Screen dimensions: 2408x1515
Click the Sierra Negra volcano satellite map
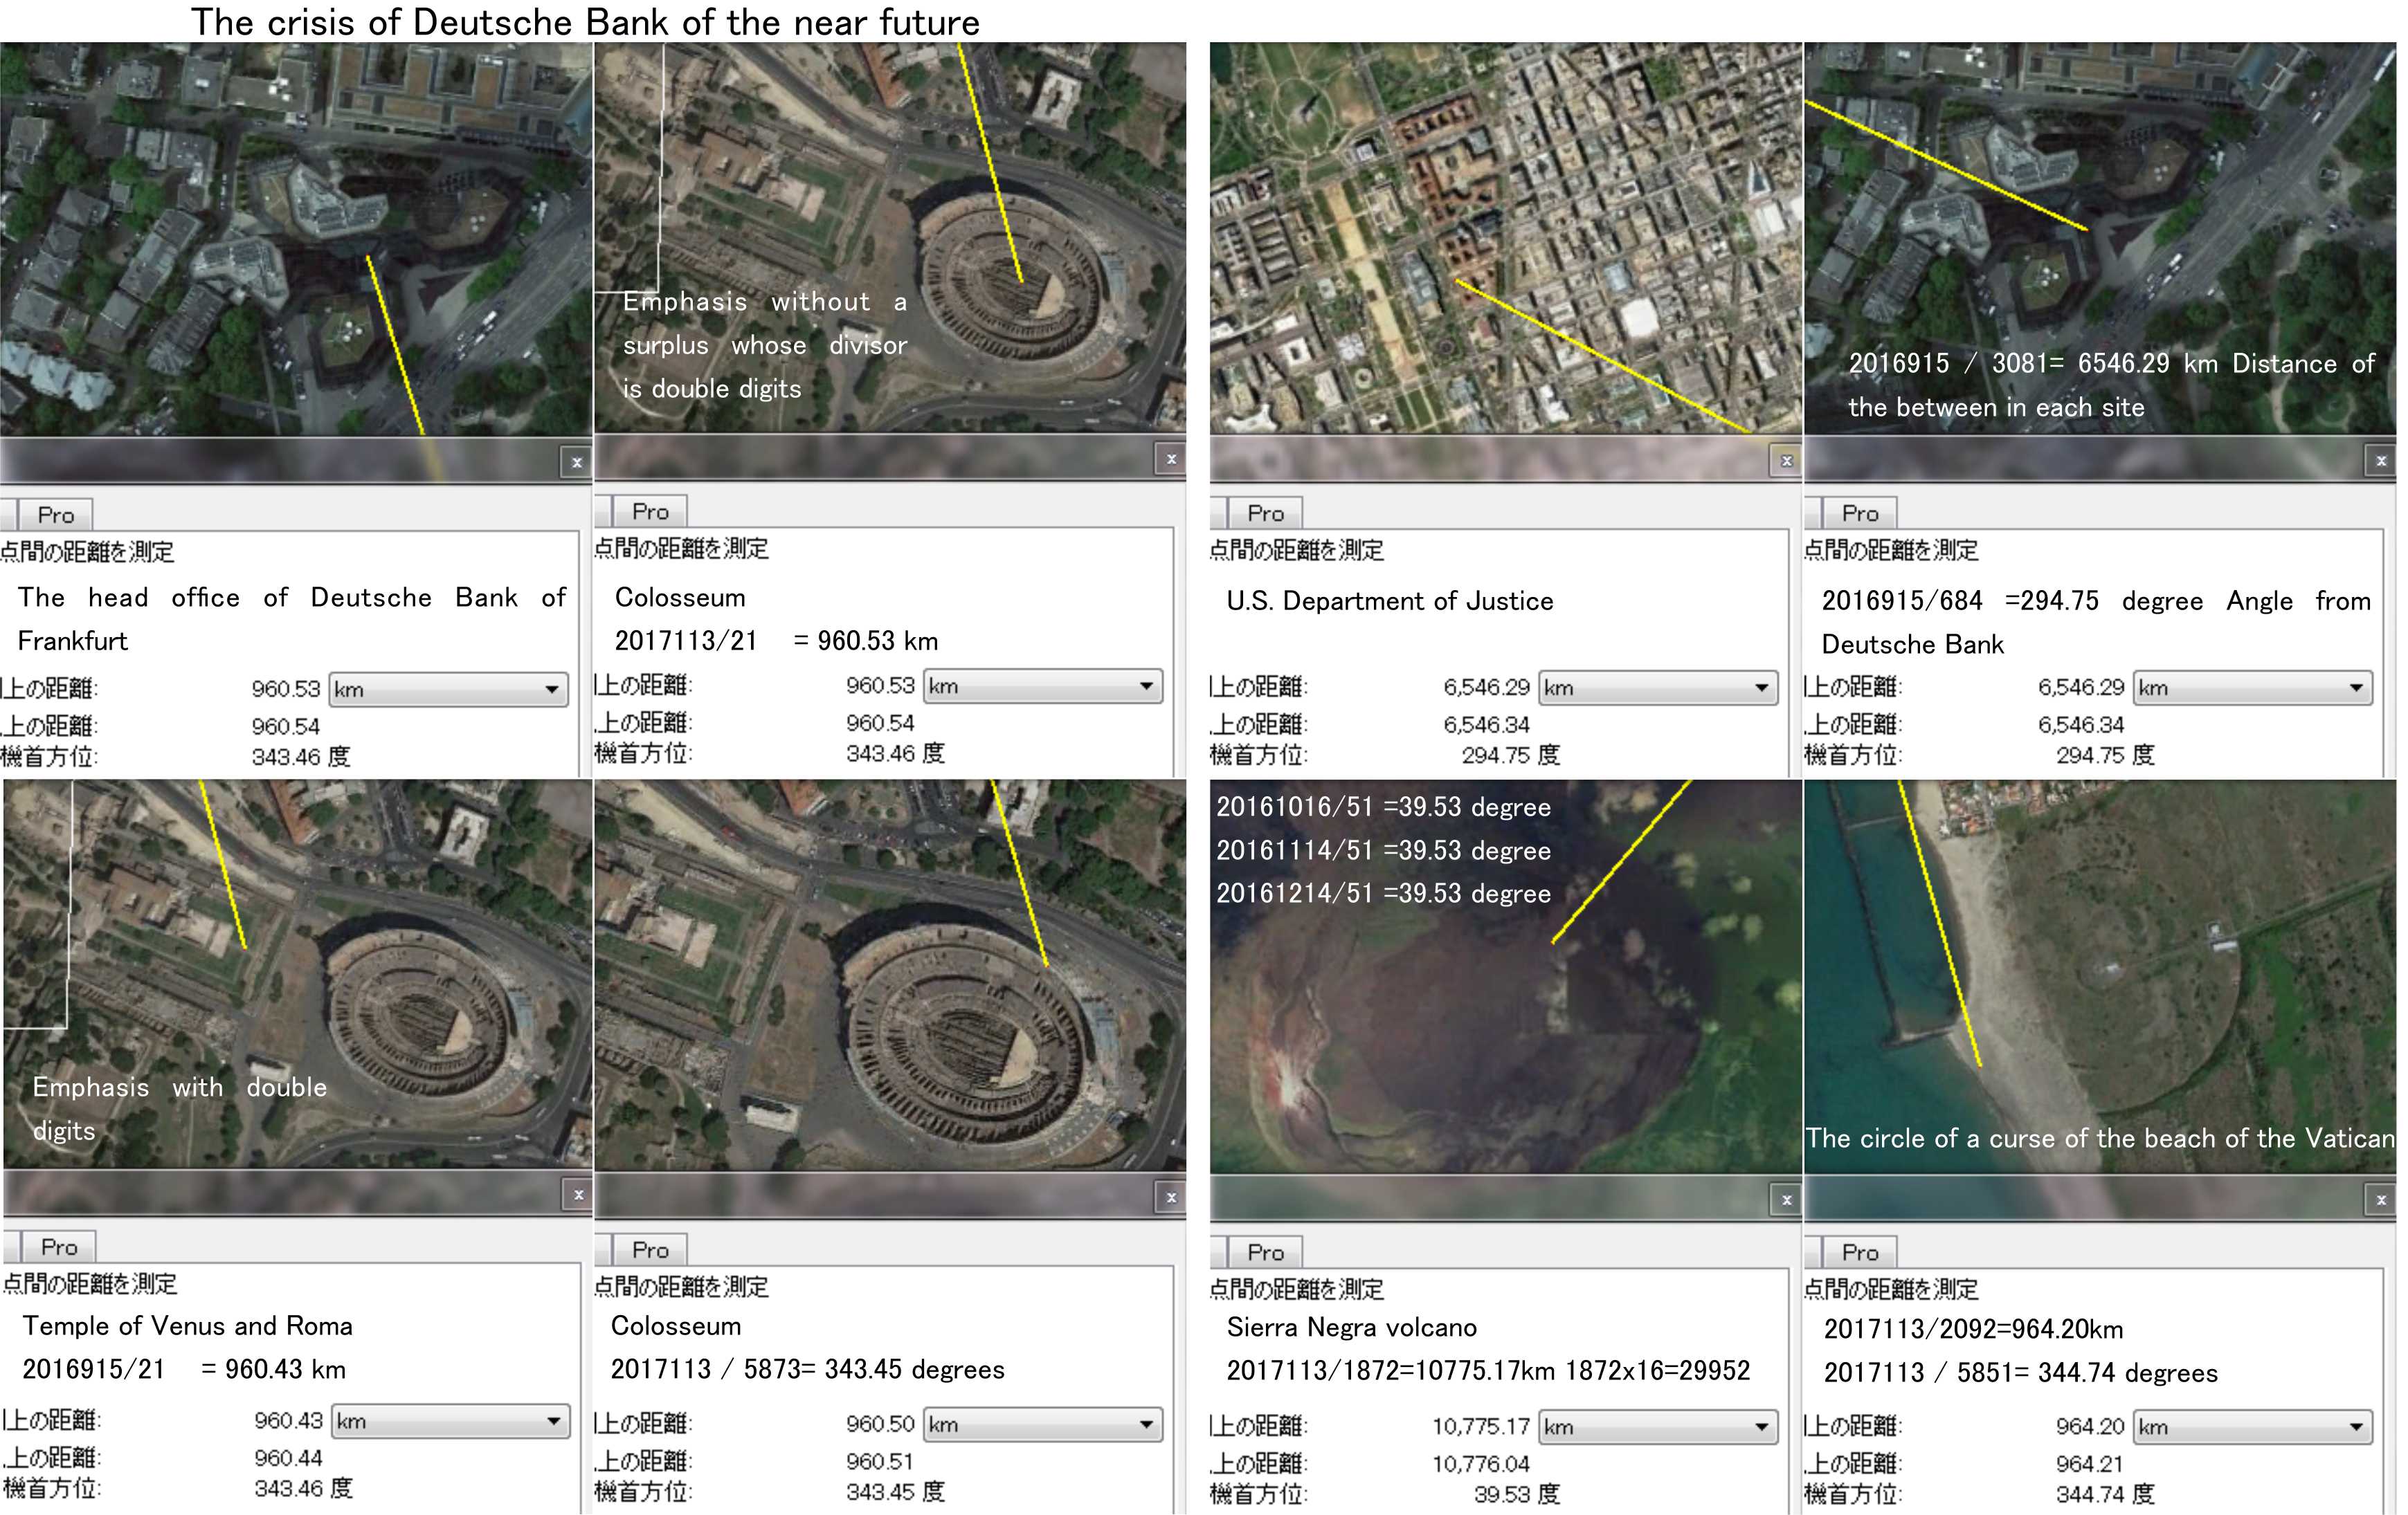(1506, 976)
